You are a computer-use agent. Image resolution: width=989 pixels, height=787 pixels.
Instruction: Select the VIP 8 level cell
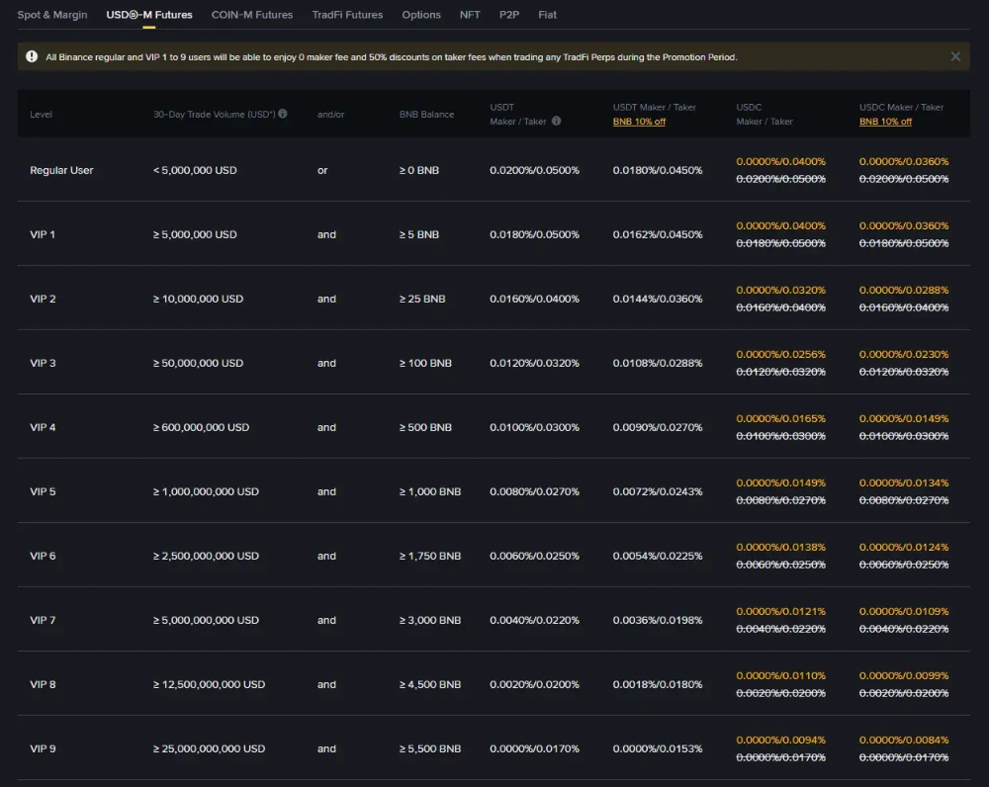point(43,685)
